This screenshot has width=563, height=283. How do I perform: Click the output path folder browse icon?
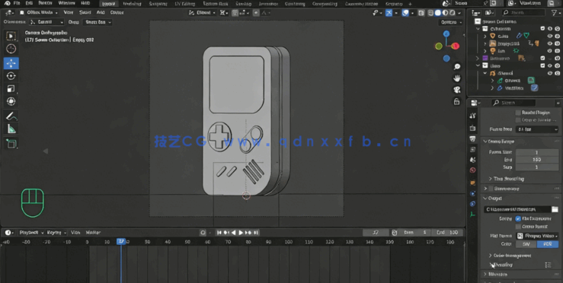click(555, 209)
